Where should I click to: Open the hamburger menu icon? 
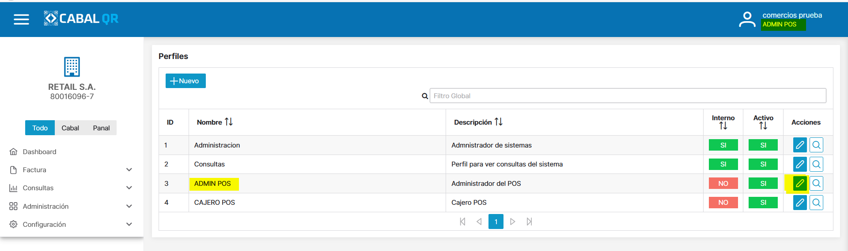[21, 19]
